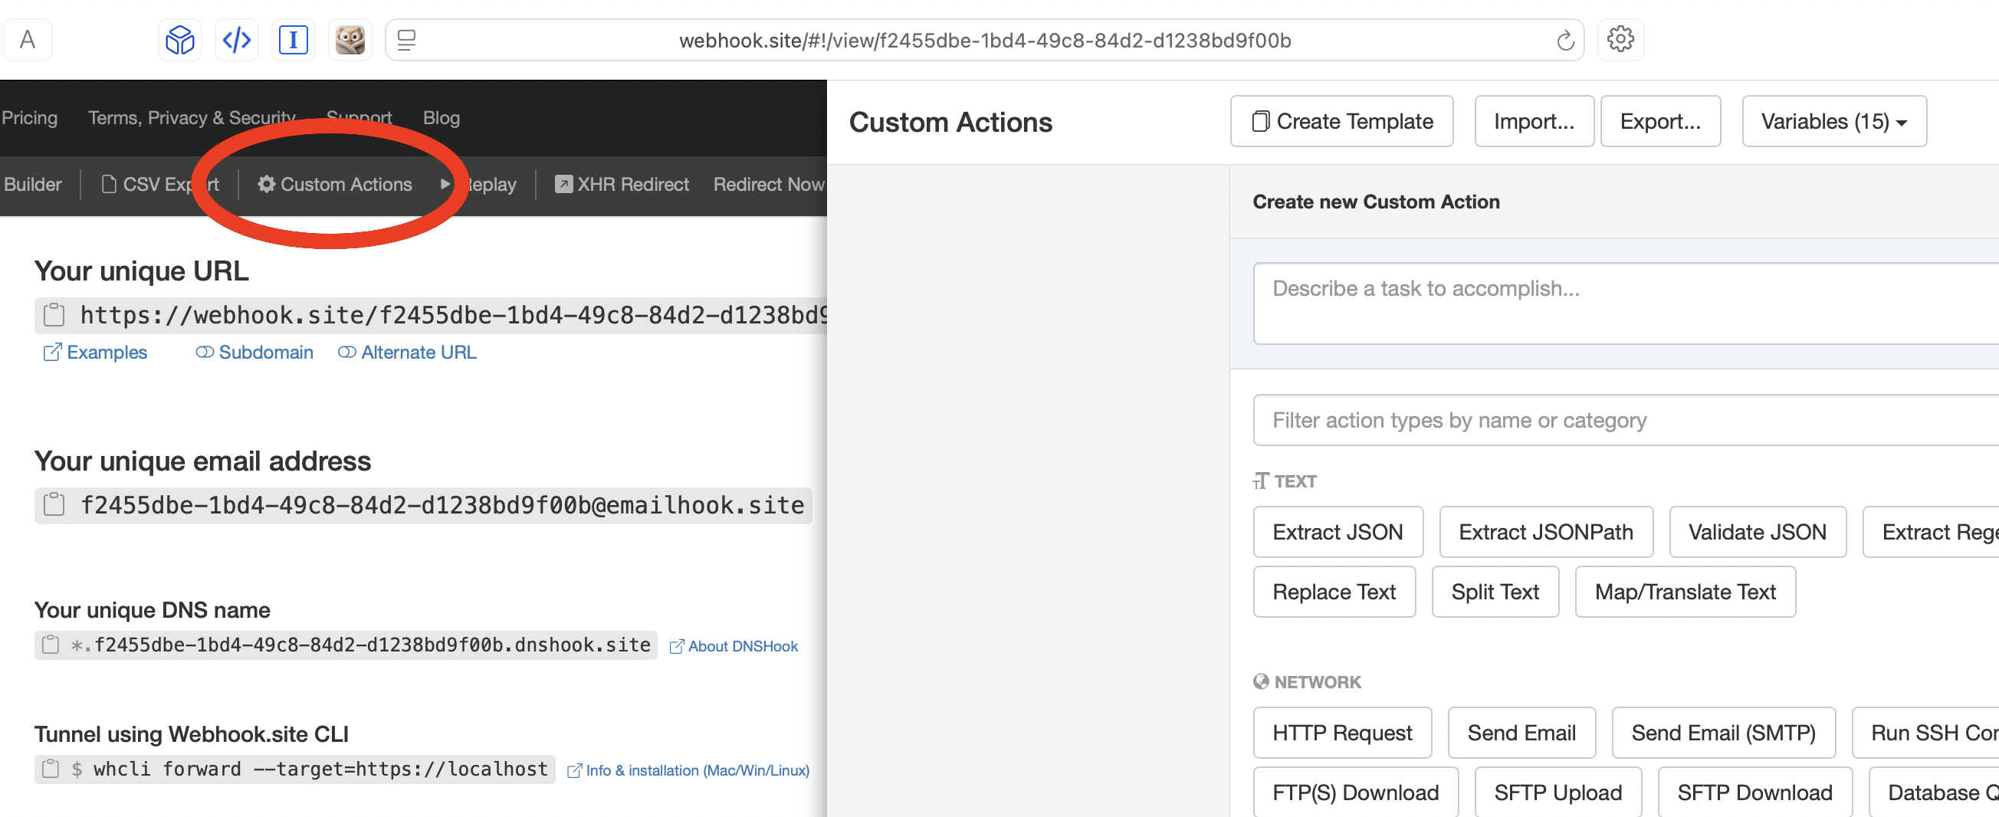
Task: Toggle the Alternate URL switch
Action: point(347,353)
